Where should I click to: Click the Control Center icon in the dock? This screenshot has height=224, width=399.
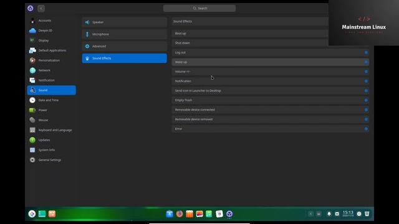(229, 214)
